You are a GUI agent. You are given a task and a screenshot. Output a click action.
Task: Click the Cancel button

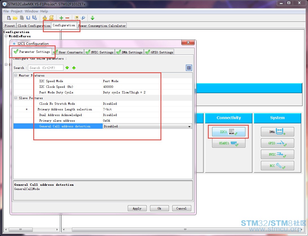pos(182,208)
